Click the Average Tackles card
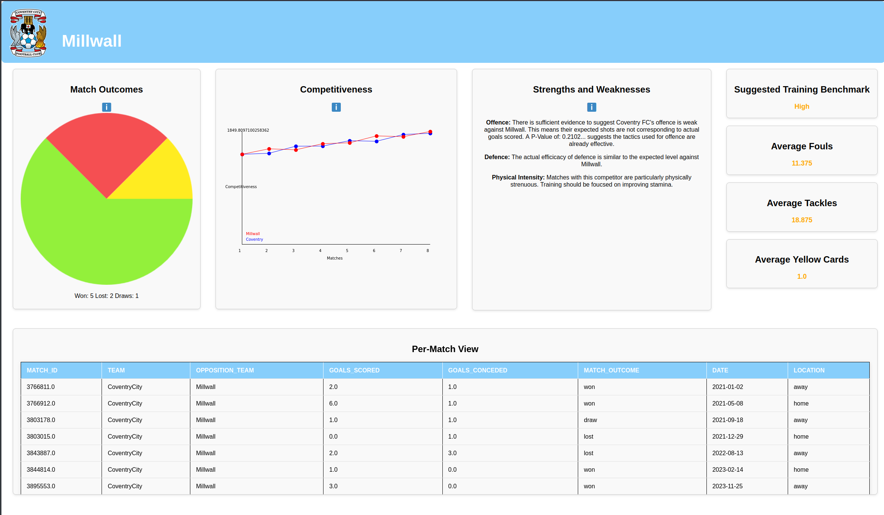The height and width of the screenshot is (515, 884). point(802,207)
